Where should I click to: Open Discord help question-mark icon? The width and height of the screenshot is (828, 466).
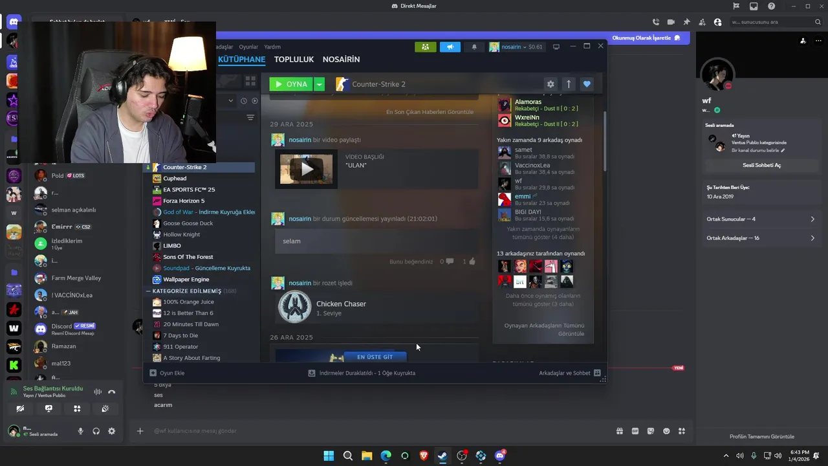click(771, 6)
